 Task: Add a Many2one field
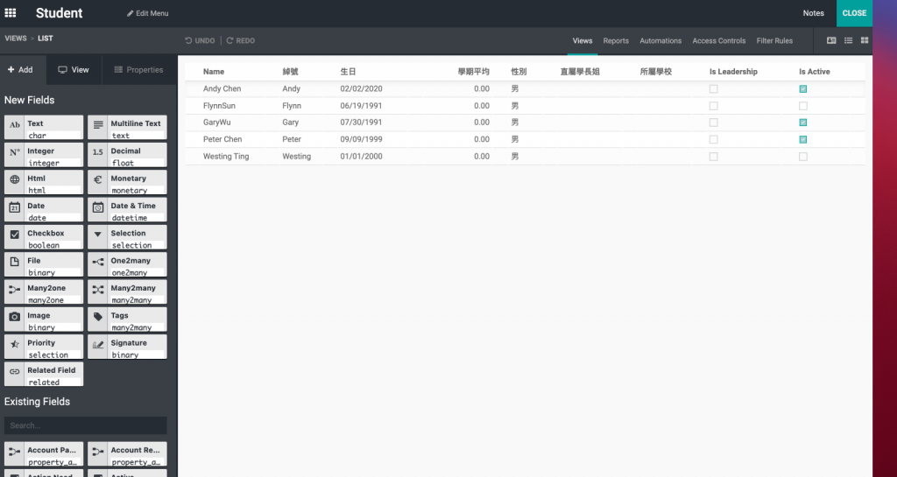coord(44,292)
